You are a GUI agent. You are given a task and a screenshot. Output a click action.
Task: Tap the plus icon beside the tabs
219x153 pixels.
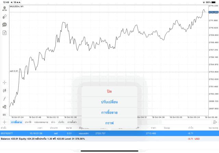point(4,122)
